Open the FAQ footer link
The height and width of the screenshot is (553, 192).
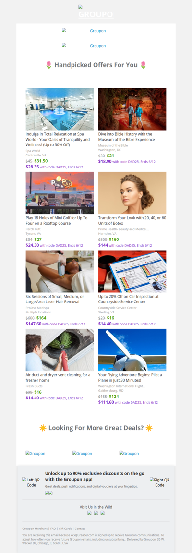click(x=53, y=529)
